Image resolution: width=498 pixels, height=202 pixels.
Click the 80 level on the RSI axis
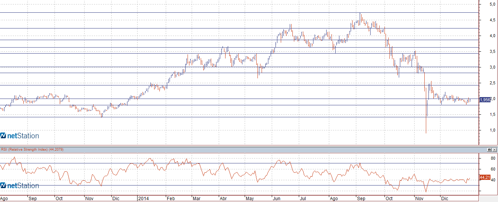point(492,159)
